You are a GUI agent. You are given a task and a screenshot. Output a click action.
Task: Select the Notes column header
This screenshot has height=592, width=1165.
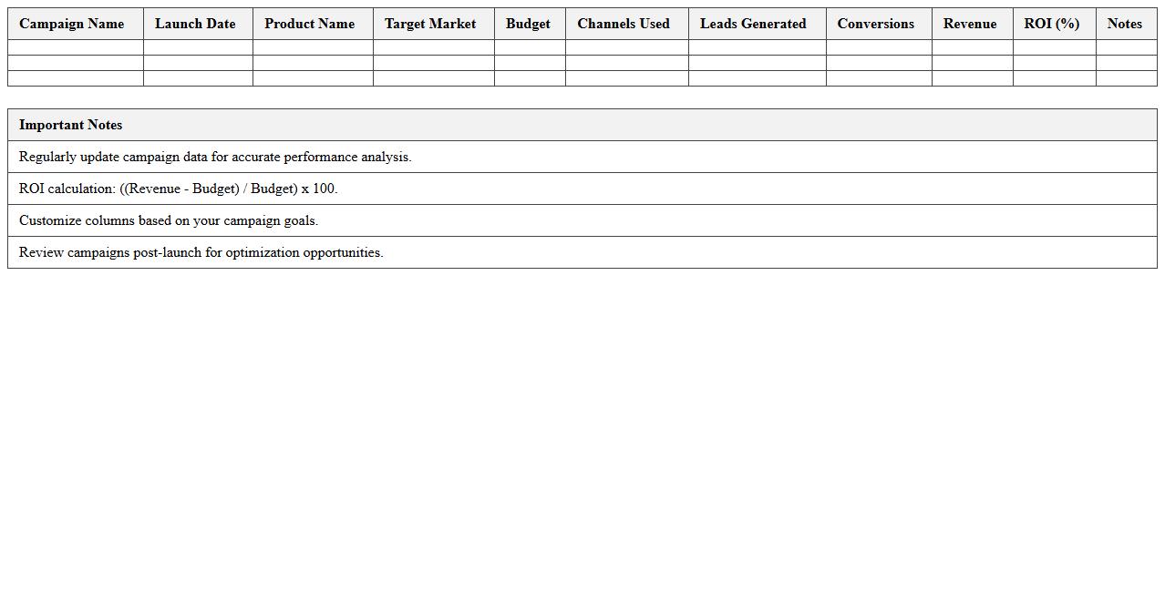click(1125, 24)
